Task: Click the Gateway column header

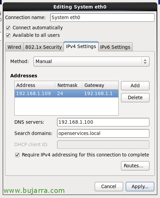Action: point(100,85)
